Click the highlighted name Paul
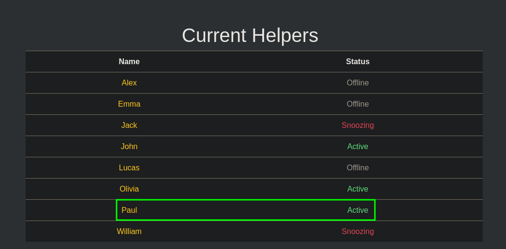Screen dimensions: 506x249 coord(129,210)
